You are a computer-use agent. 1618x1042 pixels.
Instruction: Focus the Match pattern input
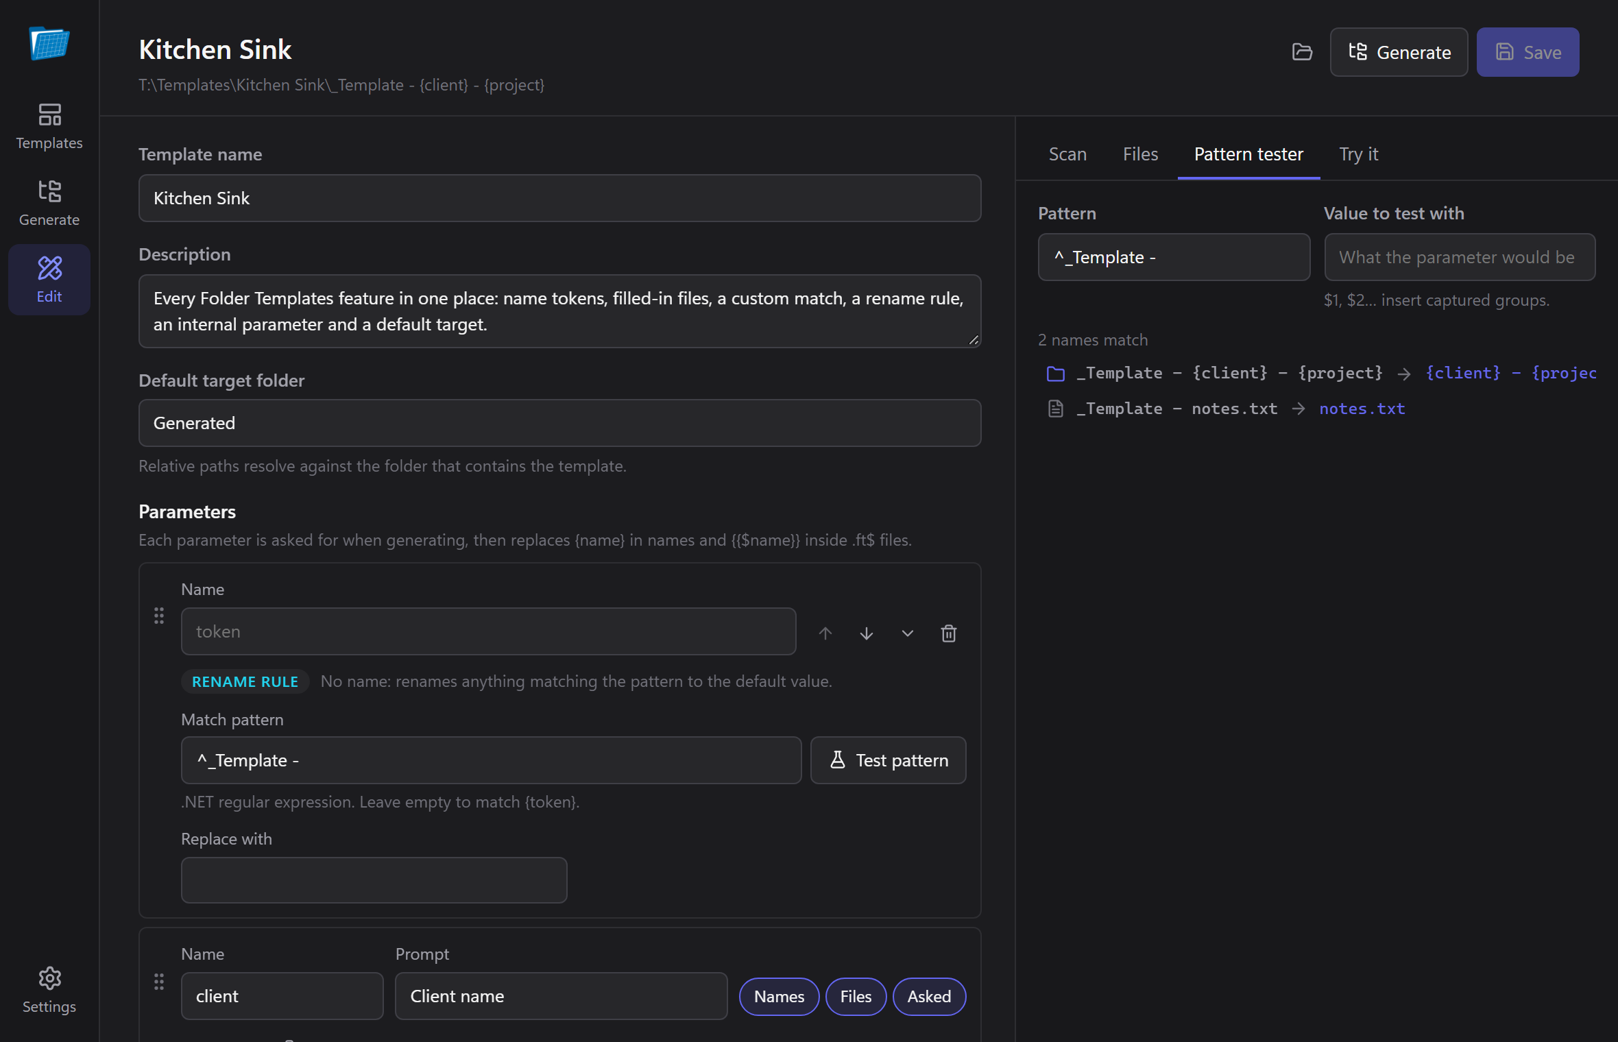(491, 760)
